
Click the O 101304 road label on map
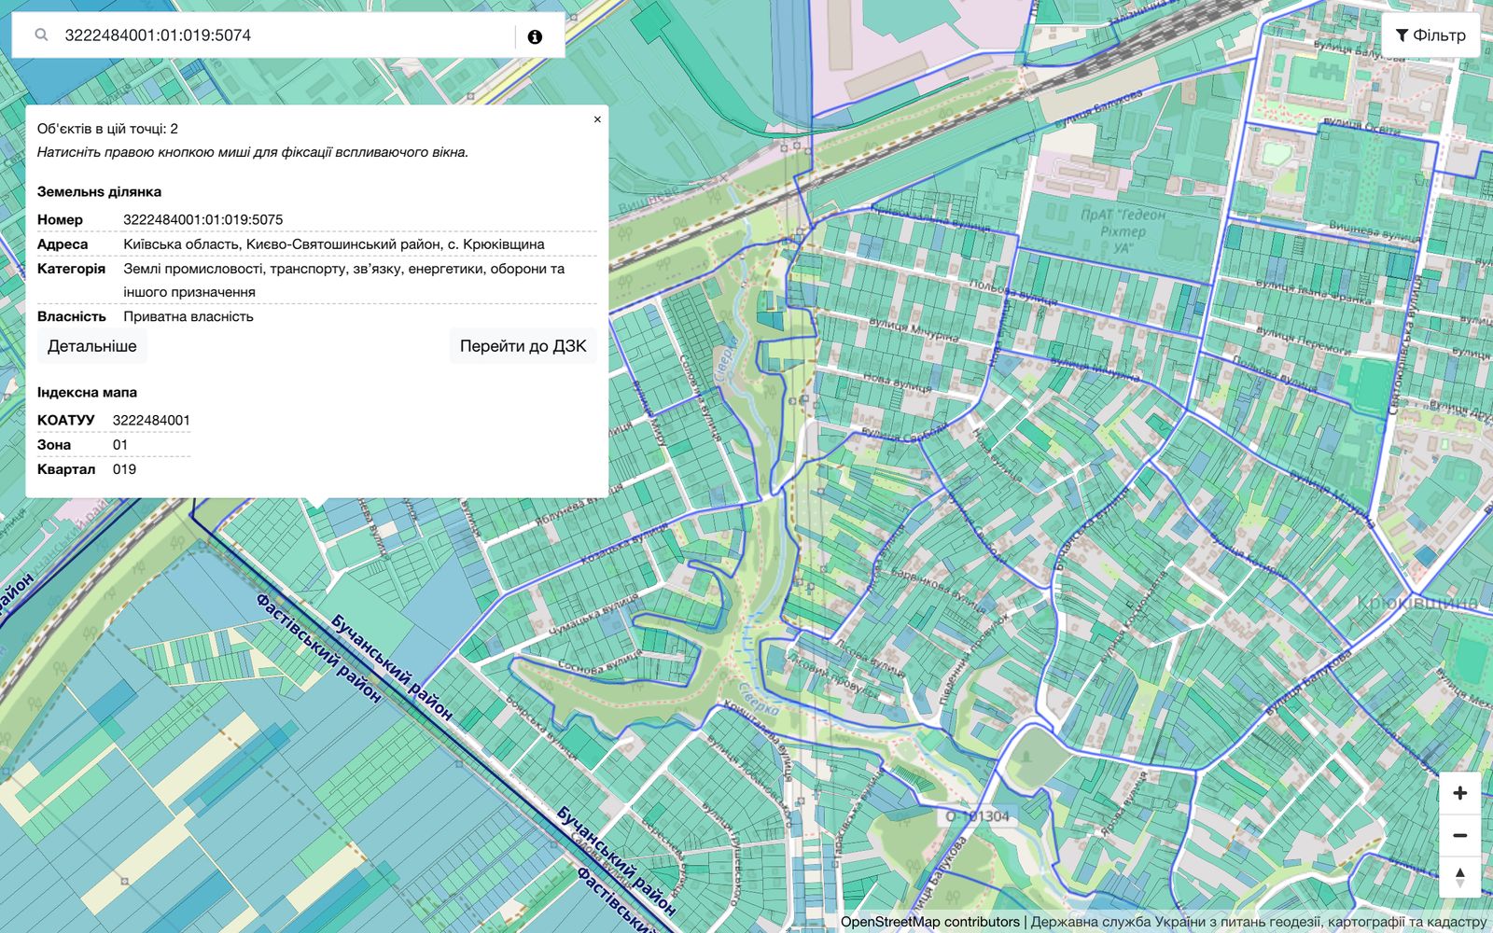click(977, 816)
